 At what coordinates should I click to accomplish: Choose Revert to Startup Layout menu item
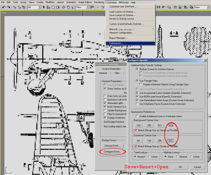[x=130, y=19]
